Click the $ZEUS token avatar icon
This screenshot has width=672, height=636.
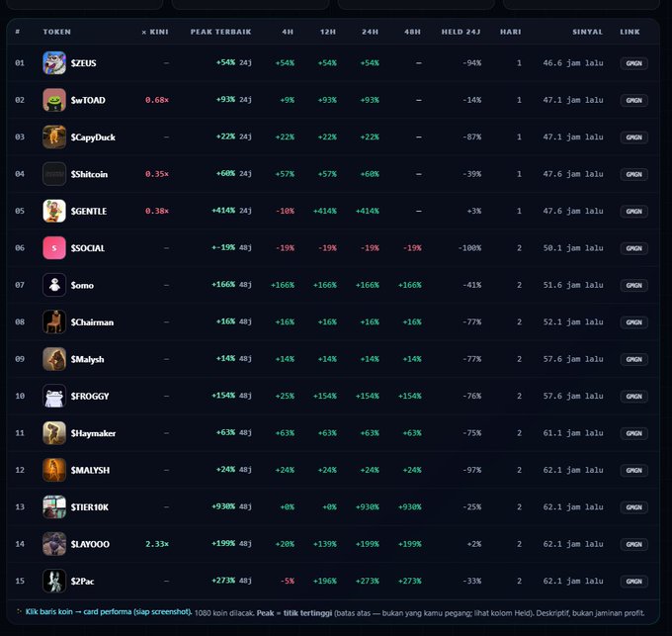[54, 63]
